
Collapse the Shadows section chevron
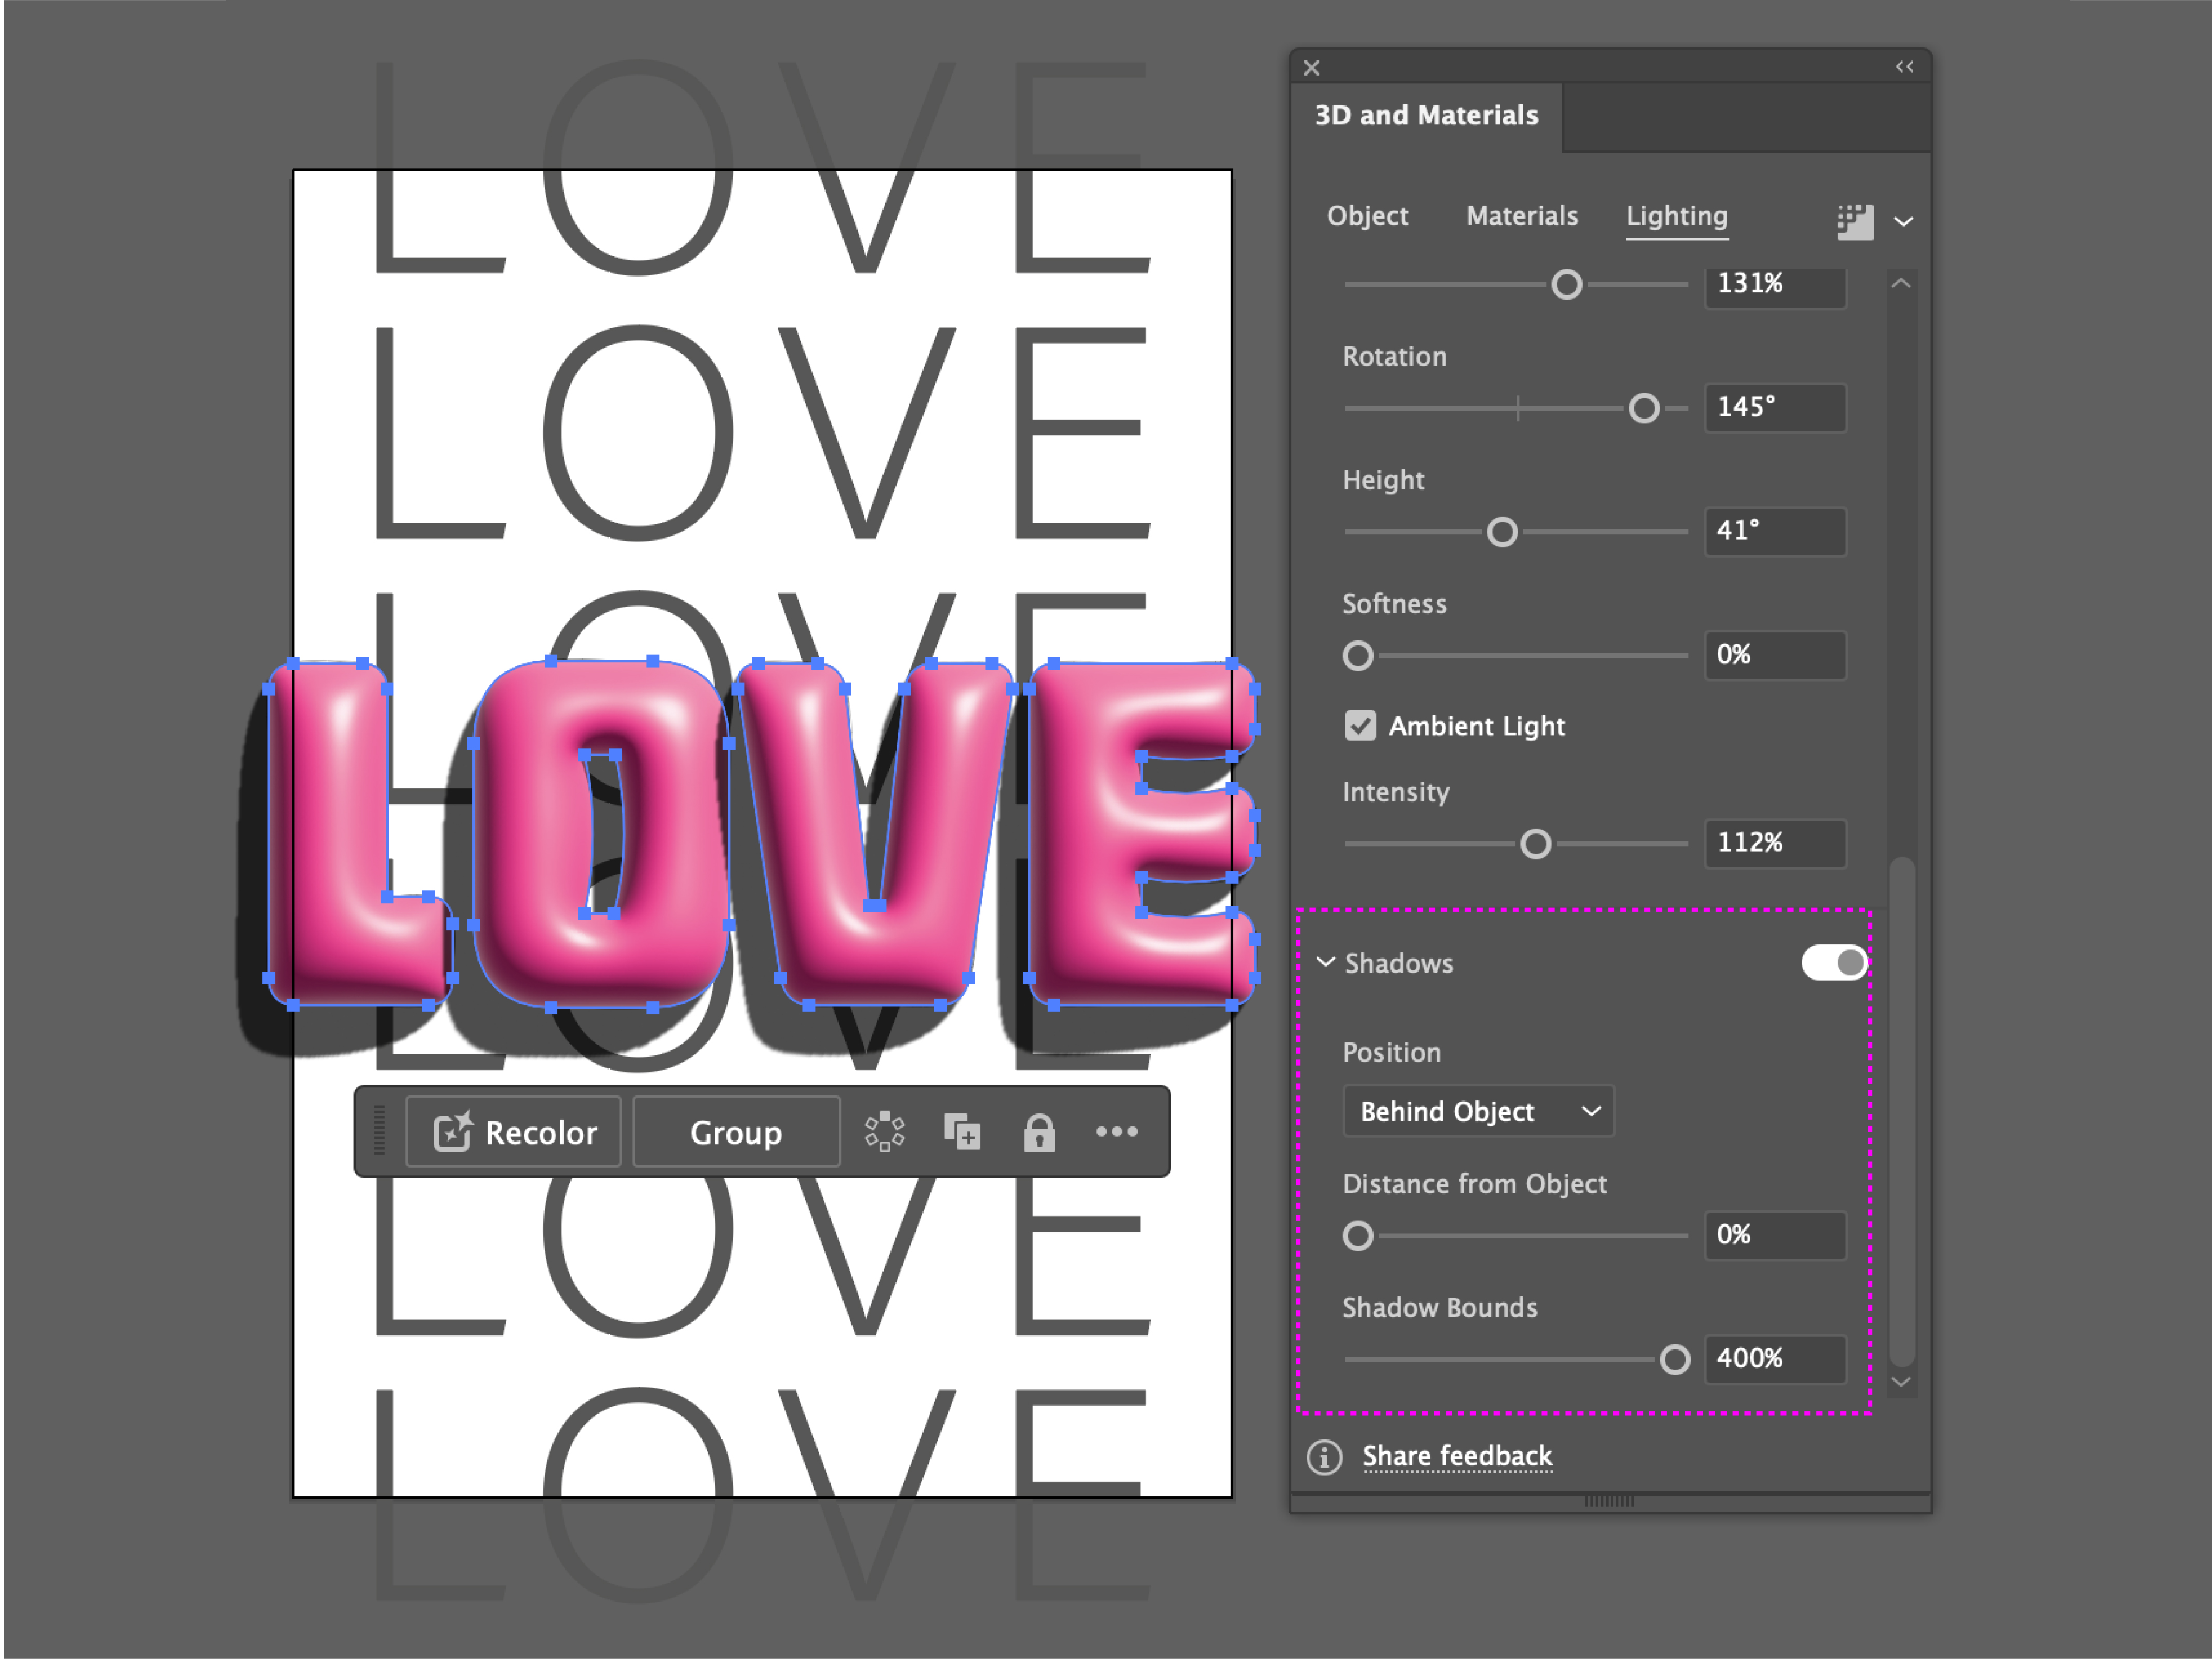point(1325,962)
